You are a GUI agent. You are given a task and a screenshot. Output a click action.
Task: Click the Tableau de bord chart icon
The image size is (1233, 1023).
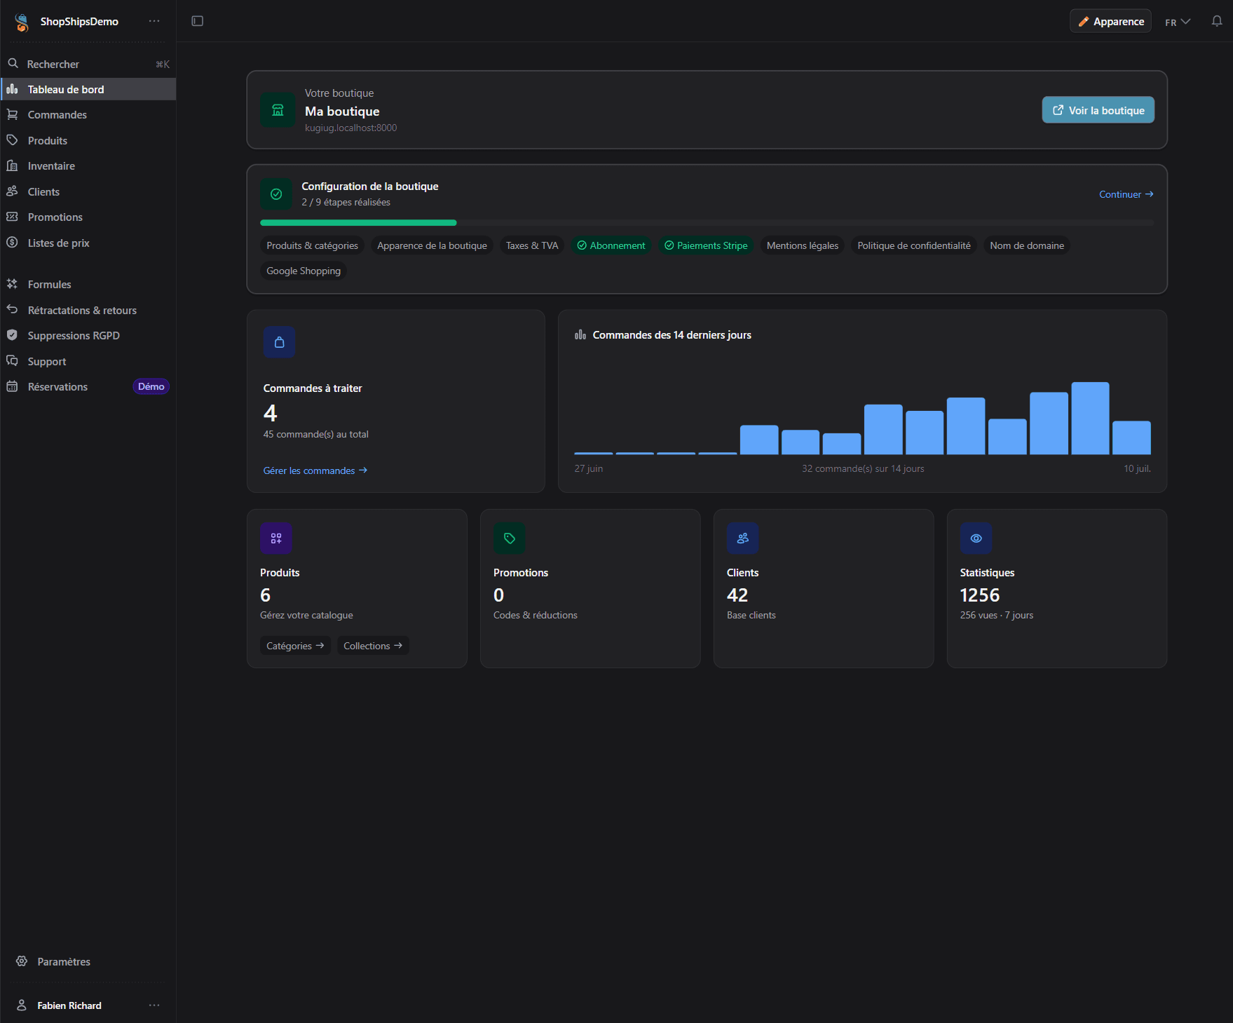point(12,89)
